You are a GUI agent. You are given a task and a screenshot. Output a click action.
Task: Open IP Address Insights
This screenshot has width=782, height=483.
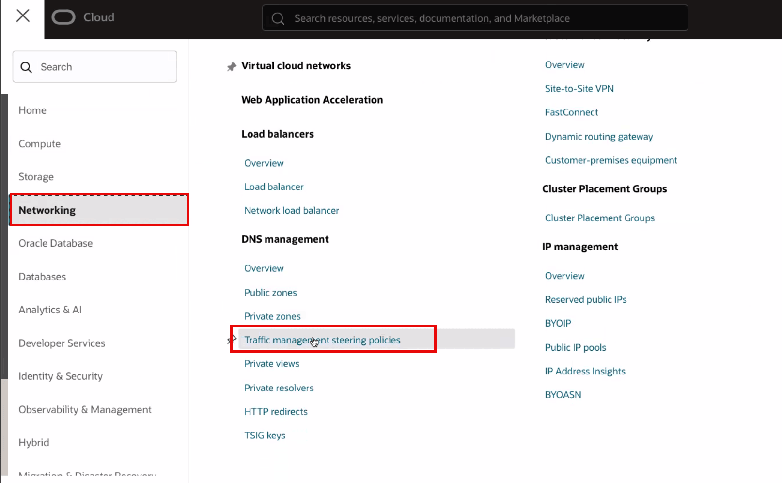585,371
